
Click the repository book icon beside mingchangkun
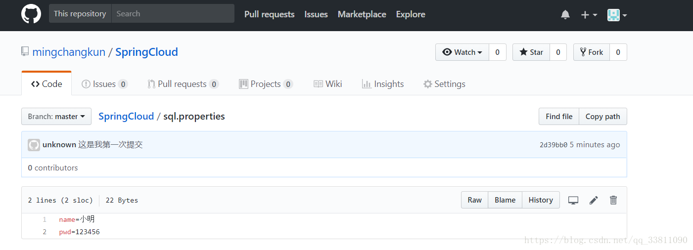pyautogui.click(x=25, y=51)
